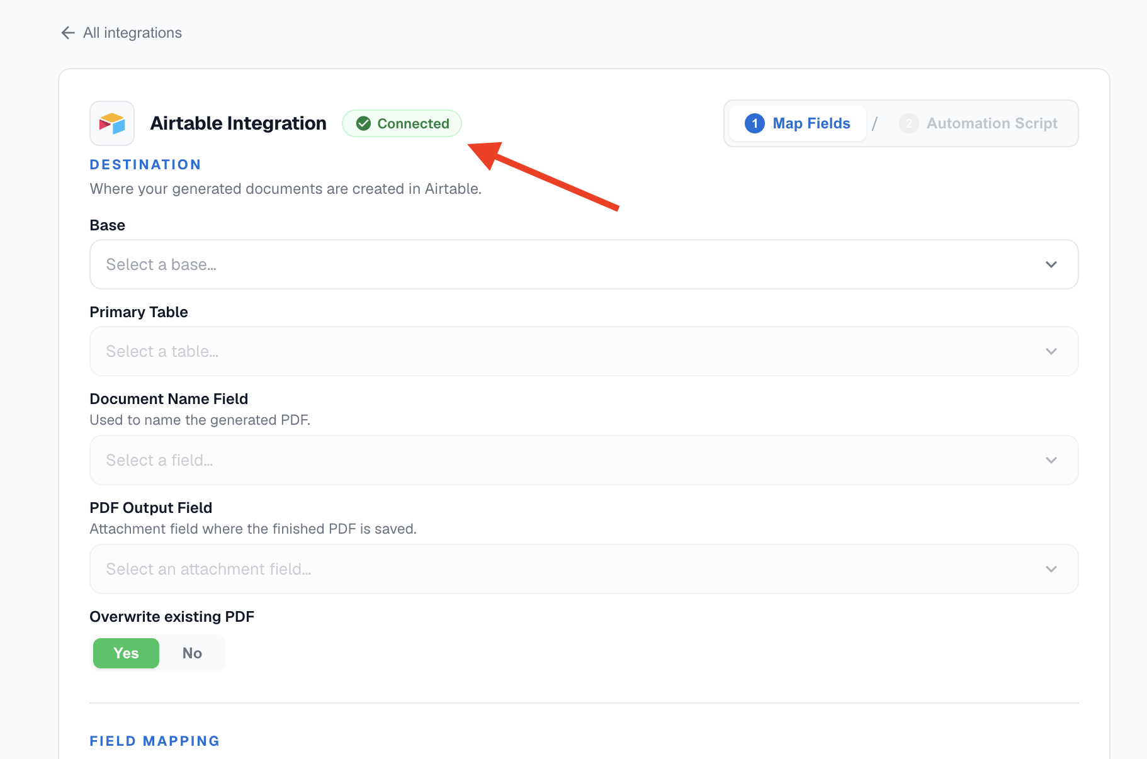Click the step 1 number badge
The height and width of the screenshot is (759, 1147).
[755, 123]
